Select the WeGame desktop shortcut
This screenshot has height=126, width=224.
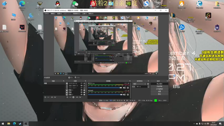pos(208,16)
